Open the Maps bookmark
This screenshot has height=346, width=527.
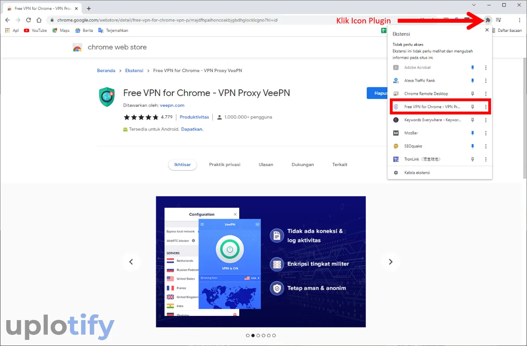(x=61, y=30)
